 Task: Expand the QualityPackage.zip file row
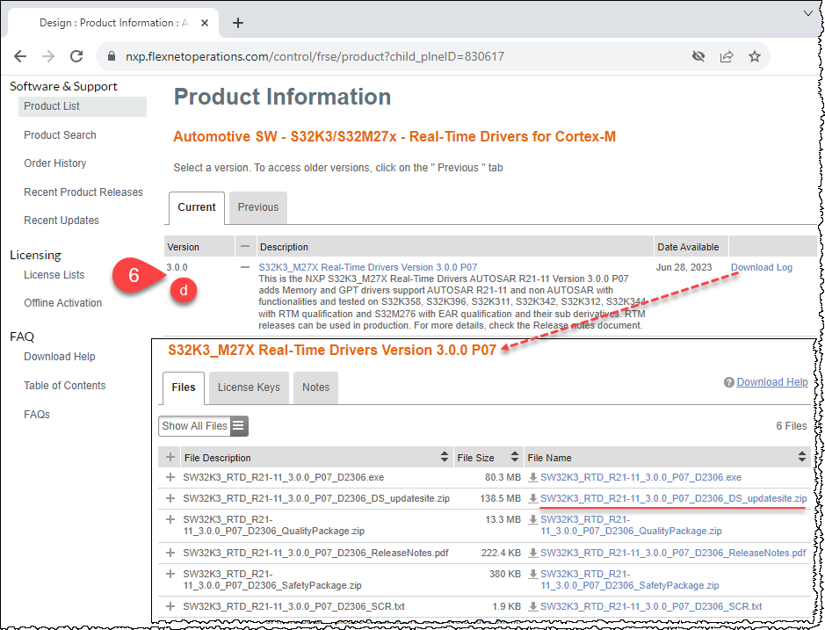point(170,519)
